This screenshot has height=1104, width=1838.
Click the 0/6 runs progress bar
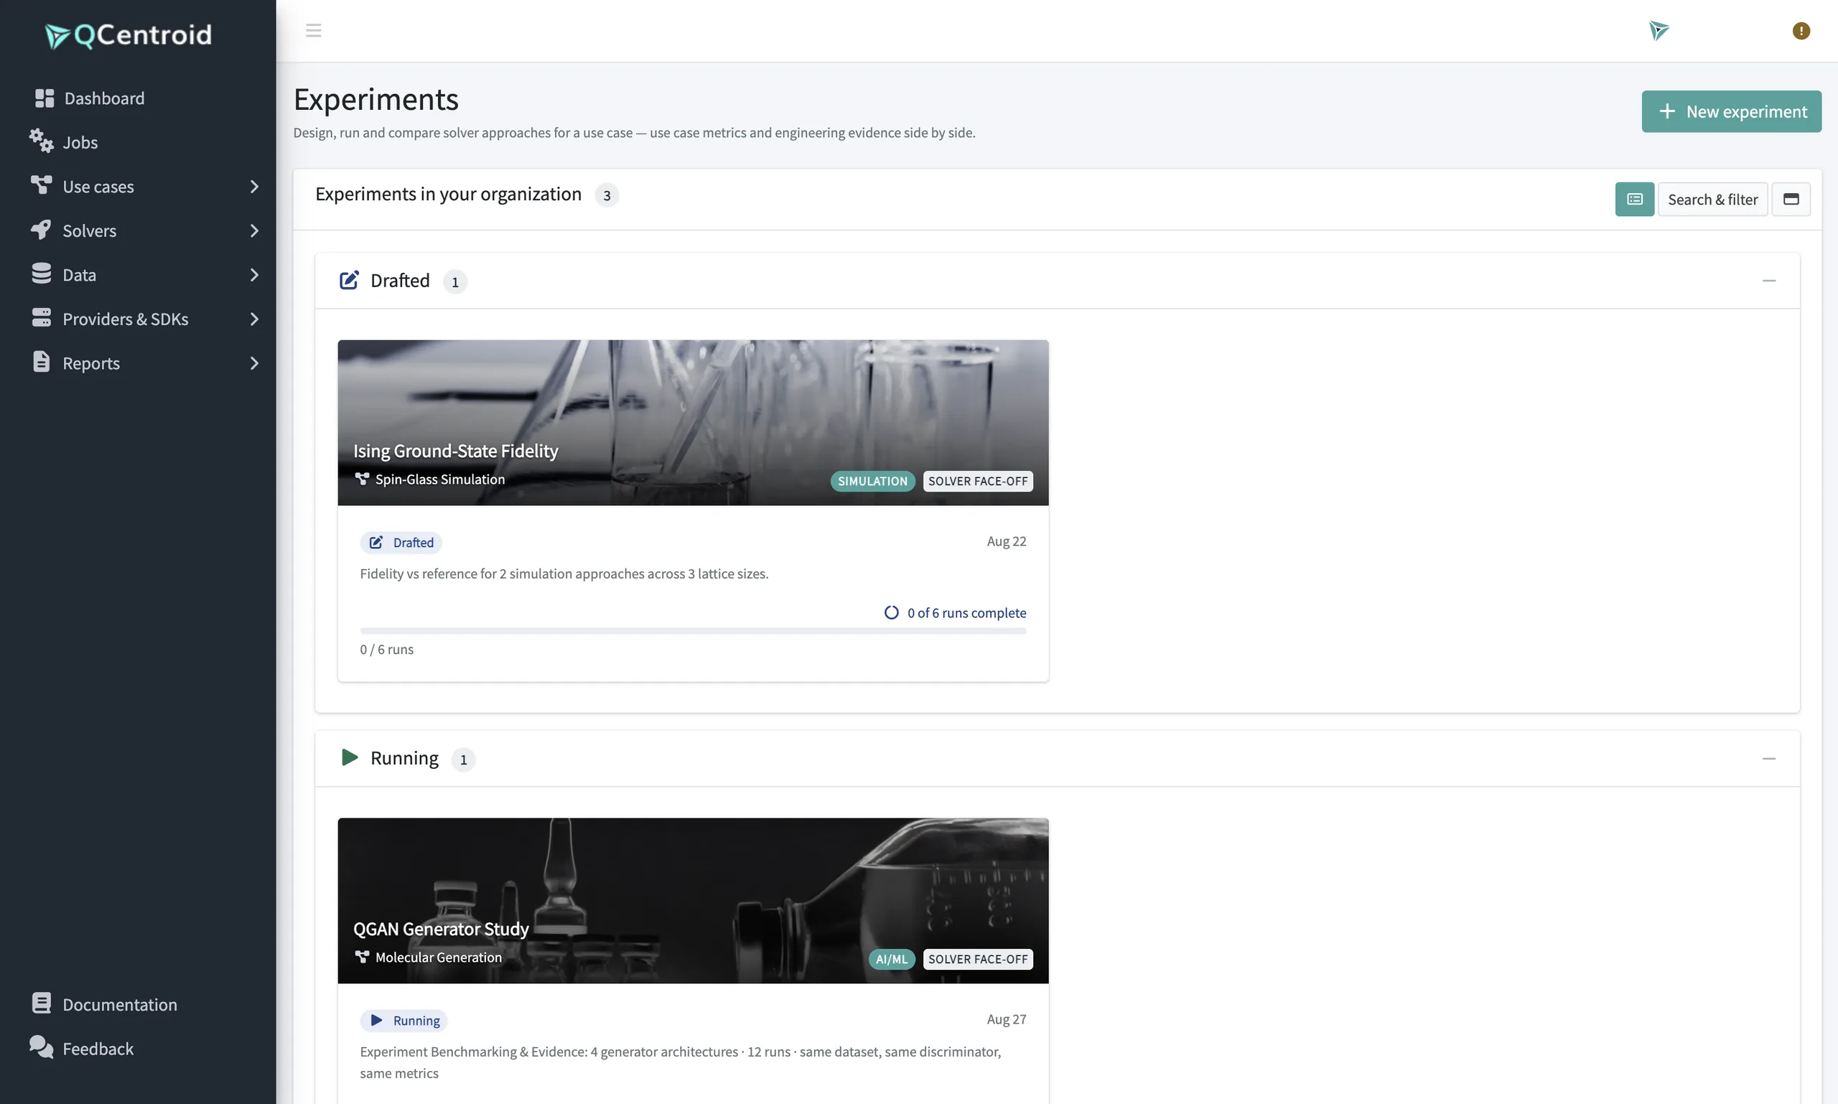point(693,631)
